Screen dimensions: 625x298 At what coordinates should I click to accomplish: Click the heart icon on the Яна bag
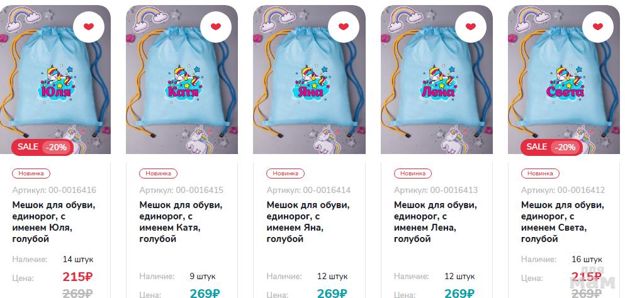click(343, 26)
